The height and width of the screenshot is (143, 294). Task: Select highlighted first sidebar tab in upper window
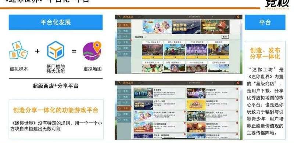[x=124, y=25]
